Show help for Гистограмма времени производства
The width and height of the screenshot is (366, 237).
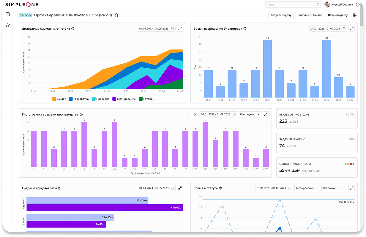point(81,114)
